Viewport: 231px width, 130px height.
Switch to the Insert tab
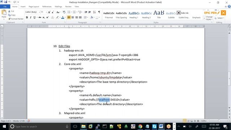click(x=23, y=6)
